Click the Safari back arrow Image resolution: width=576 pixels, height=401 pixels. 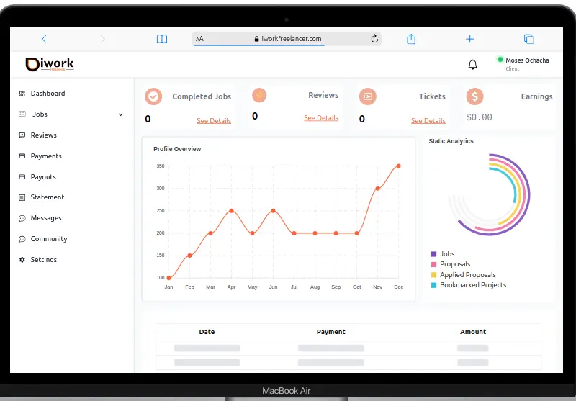coord(44,39)
